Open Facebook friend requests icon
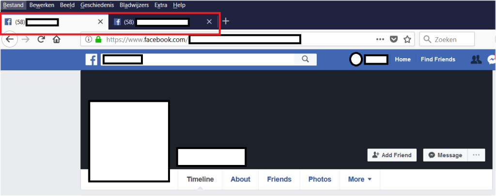 (x=476, y=60)
